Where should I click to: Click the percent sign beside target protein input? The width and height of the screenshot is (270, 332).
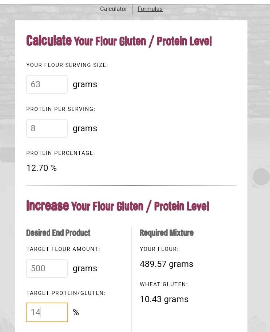click(76, 312)
